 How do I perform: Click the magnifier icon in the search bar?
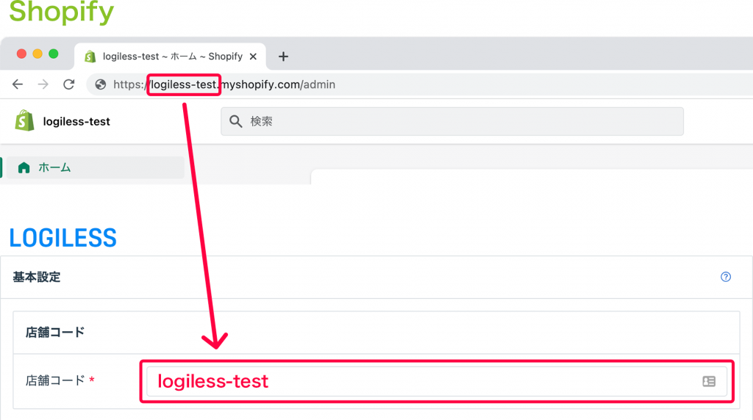click(235, 121)
